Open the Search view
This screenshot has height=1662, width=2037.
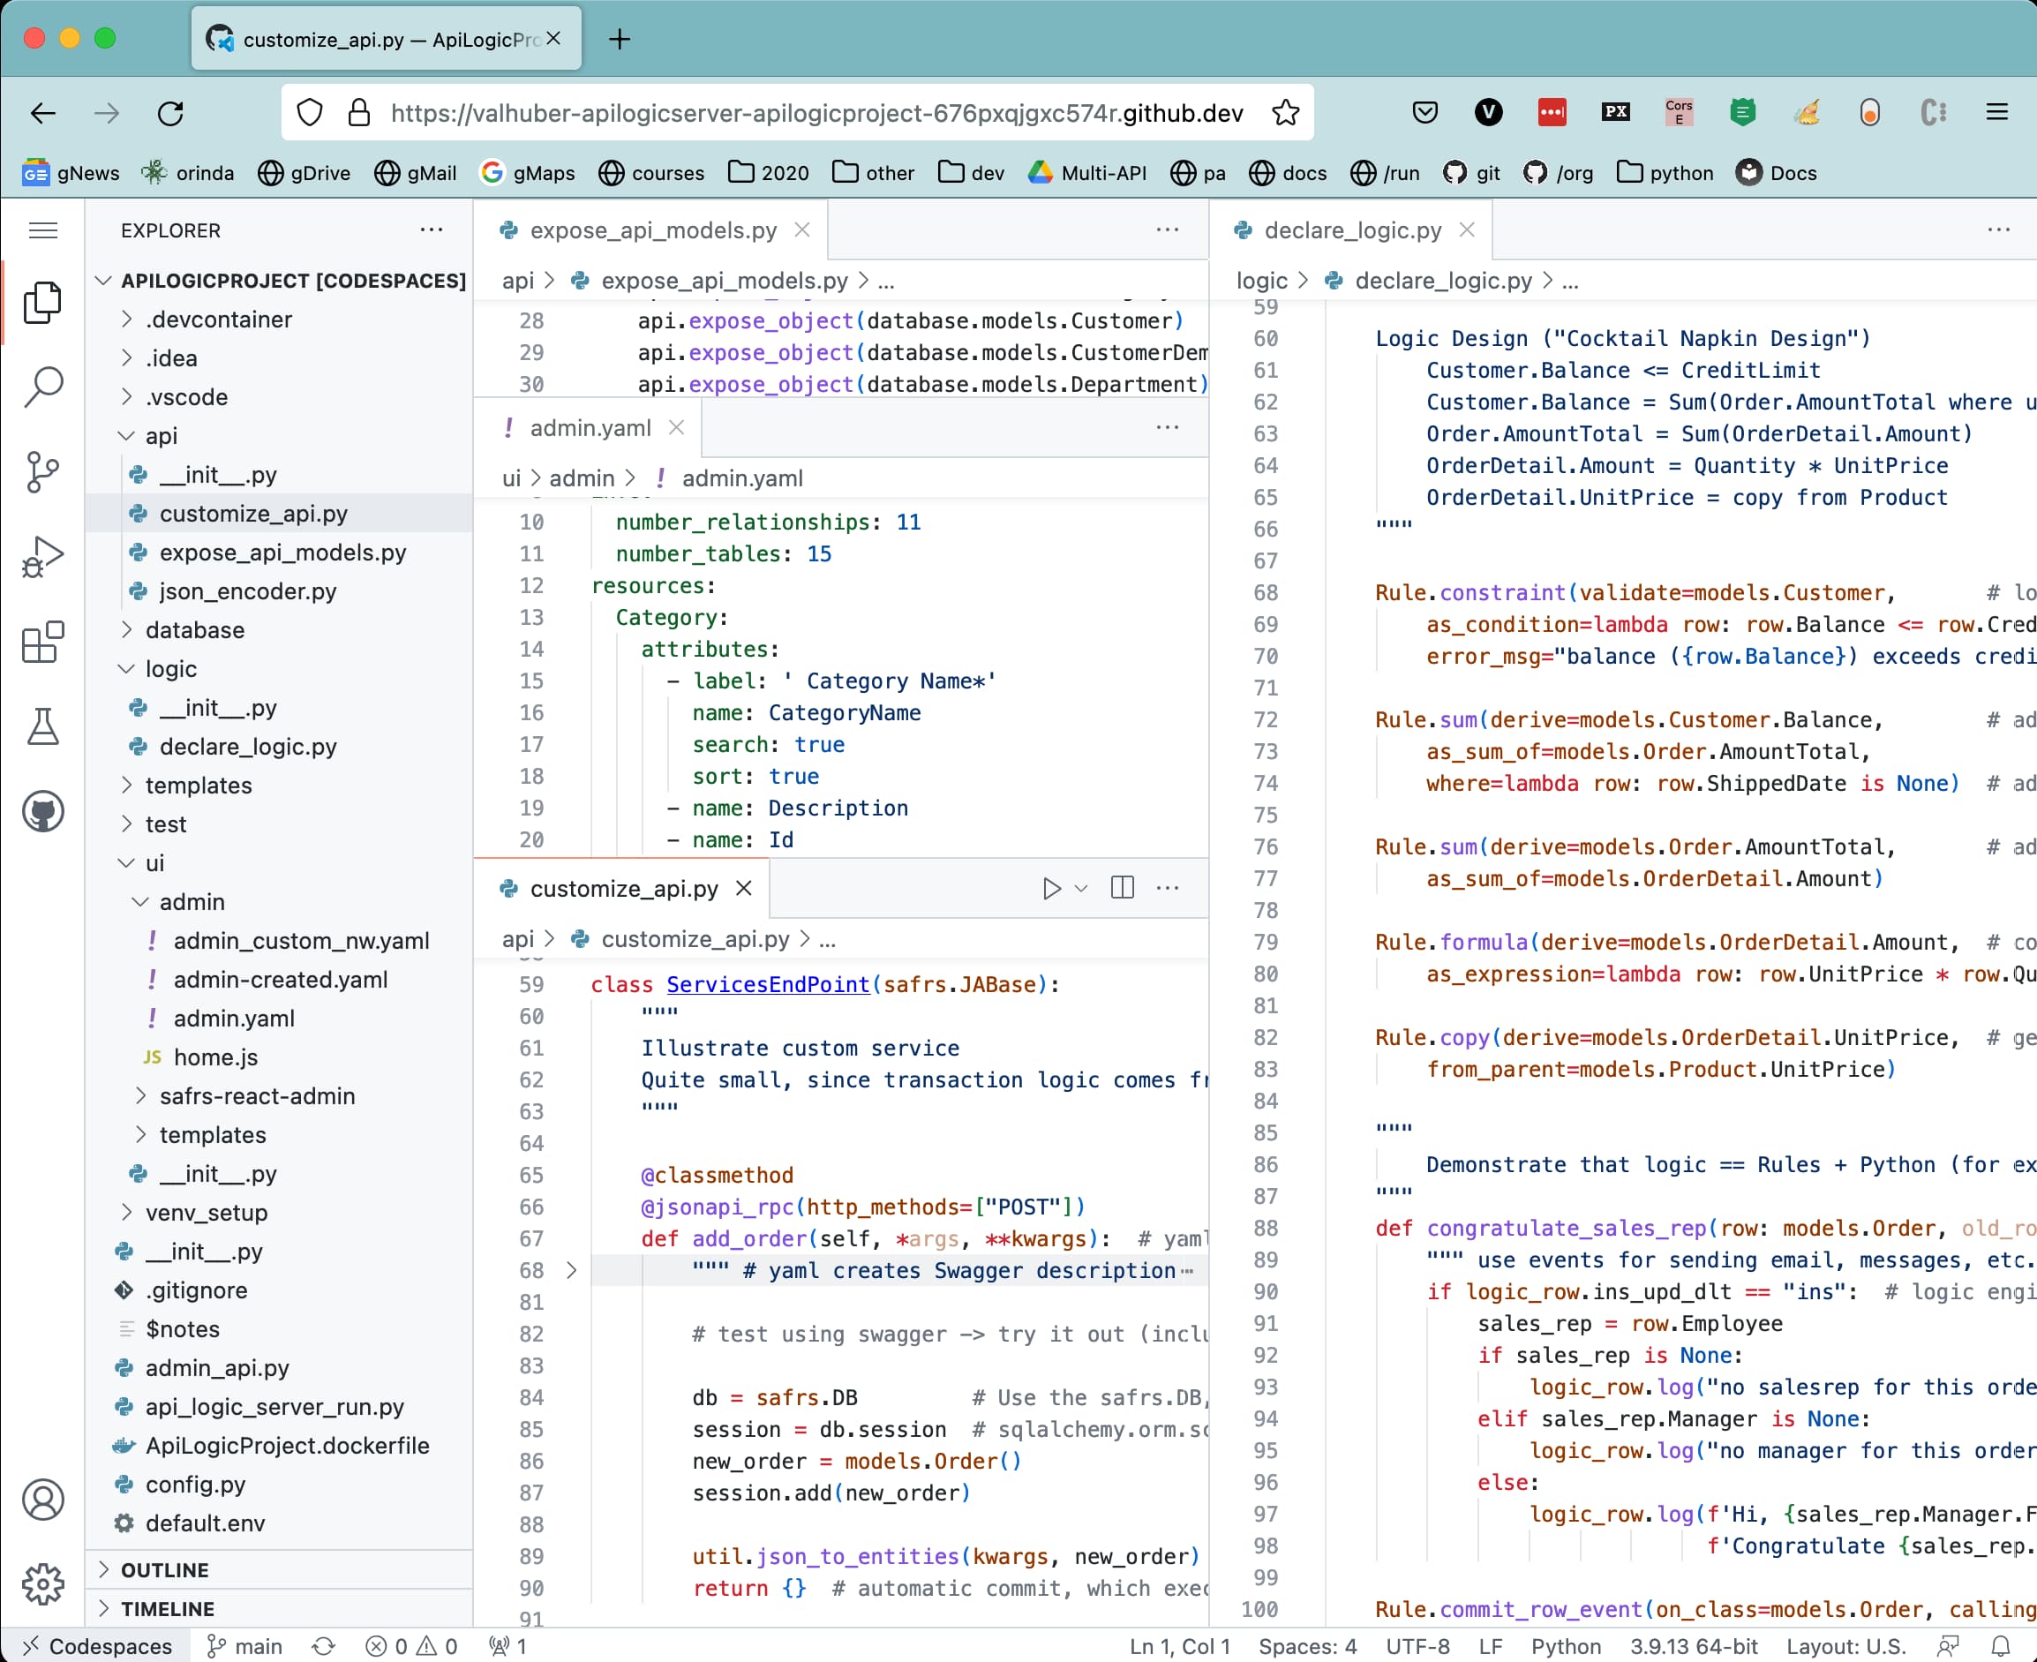pos(42,387)
